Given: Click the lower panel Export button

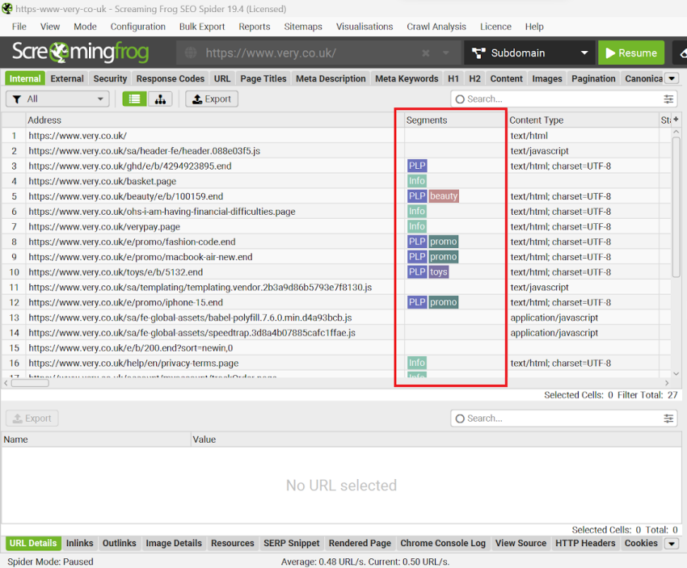Looking at the screenshot, I should [32, 419].
